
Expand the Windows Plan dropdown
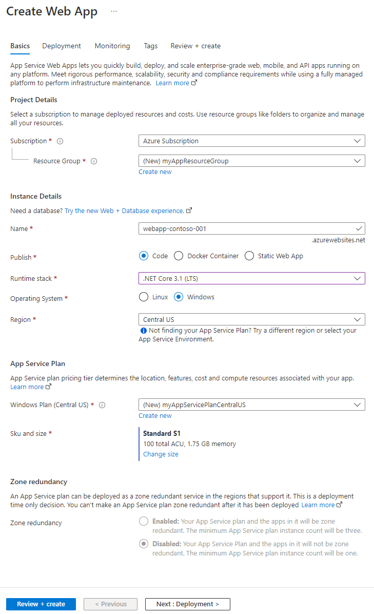coord(251,405)
